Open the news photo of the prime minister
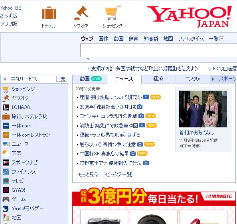 (203, 109)
